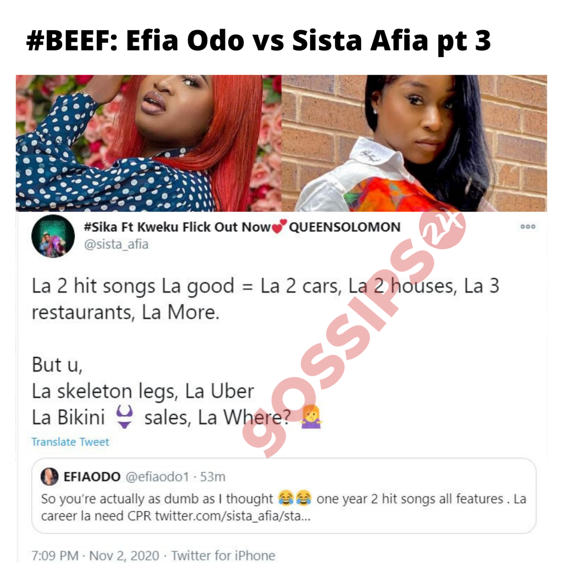Open the tweet's three-dot more options menu

[x=528, y=227]
